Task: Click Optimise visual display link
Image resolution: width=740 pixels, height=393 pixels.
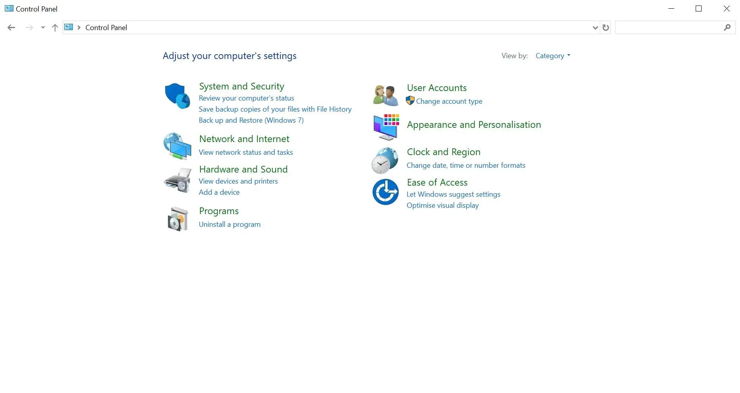Action: point(443,205)
